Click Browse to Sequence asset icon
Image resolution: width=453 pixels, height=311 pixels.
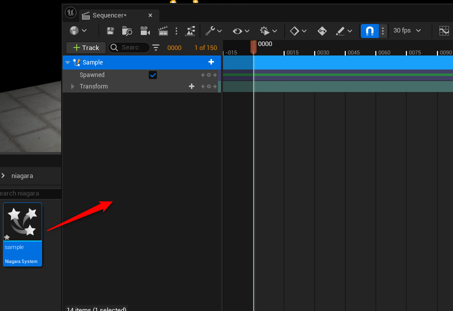pos(127,31)
